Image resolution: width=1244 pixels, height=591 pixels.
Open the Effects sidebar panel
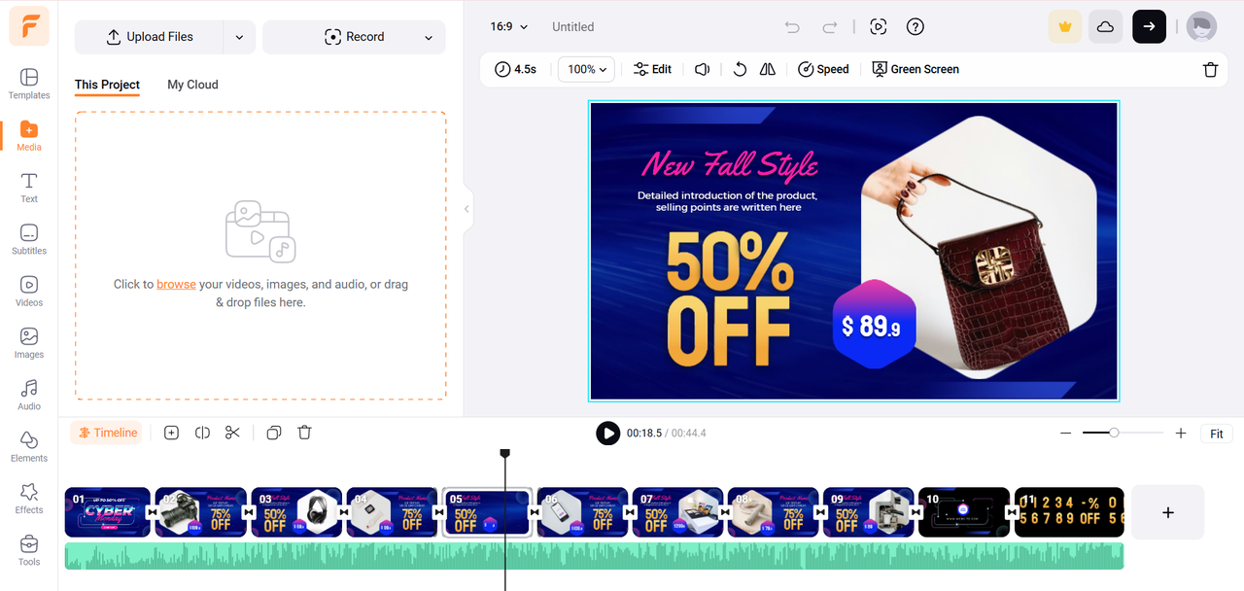click(29, 499)
